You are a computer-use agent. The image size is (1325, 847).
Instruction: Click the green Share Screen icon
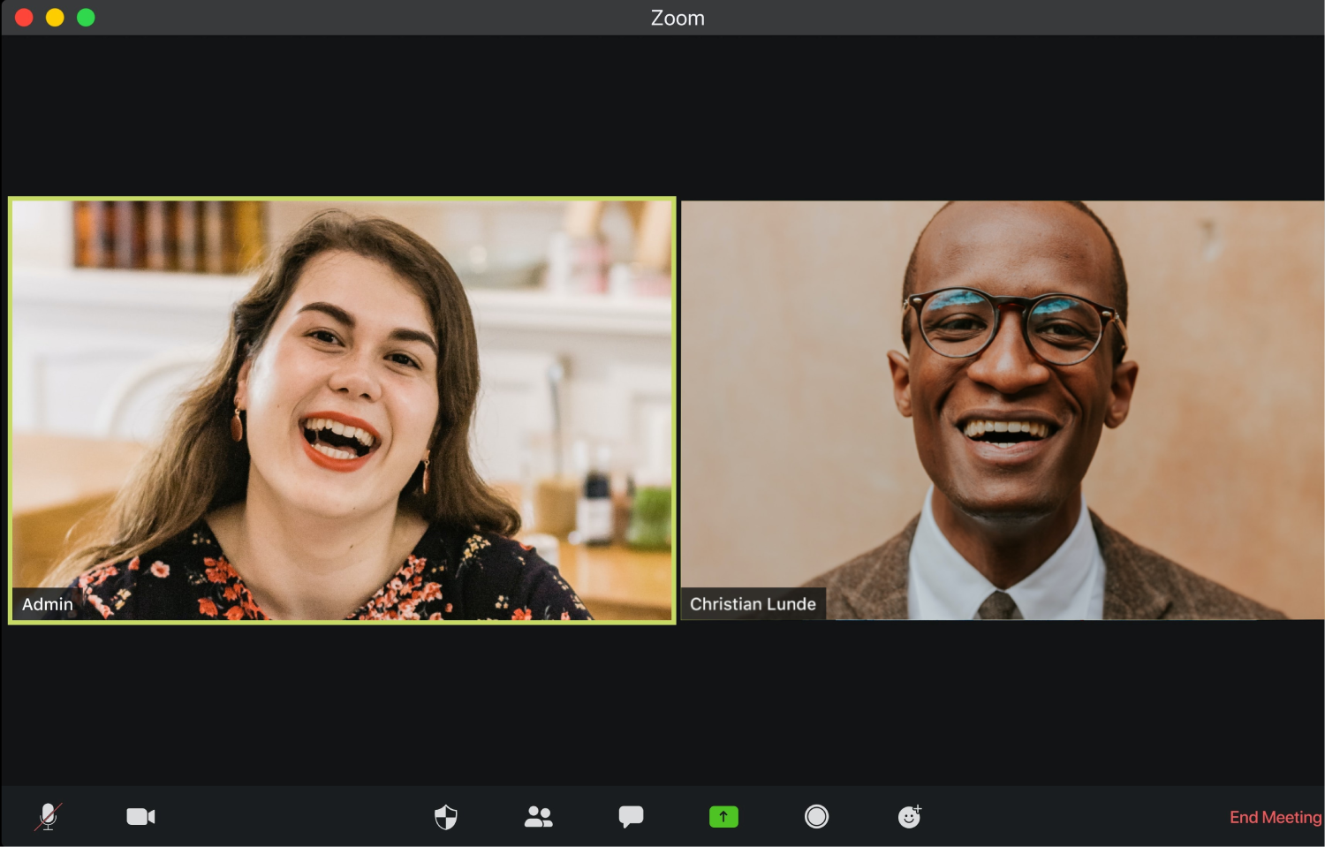coord(723,817)
